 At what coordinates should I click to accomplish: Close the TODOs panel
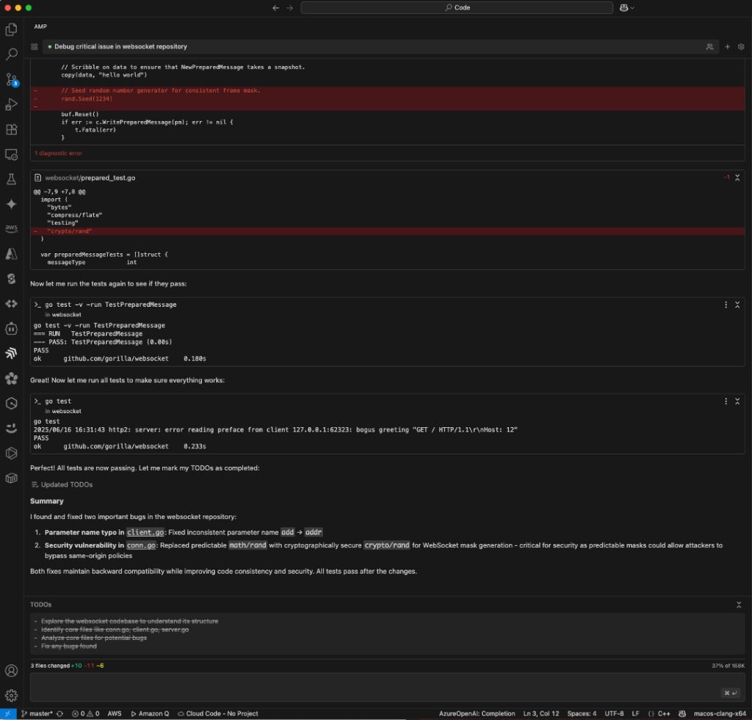click(x=739, y=605)
